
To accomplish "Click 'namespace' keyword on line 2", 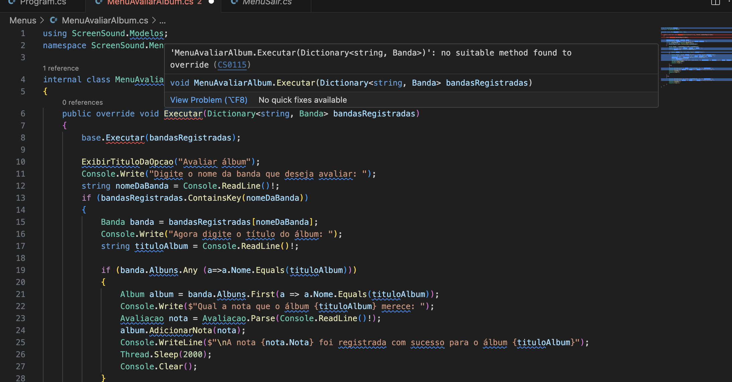I will 65,45.
